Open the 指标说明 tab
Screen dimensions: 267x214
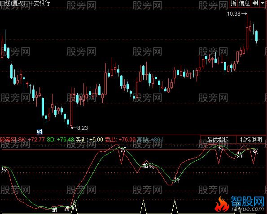tap(251, 140)
